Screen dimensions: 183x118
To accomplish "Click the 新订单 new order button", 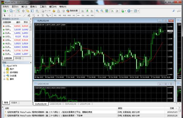I will pyautogui.click(x=46, y=11).
